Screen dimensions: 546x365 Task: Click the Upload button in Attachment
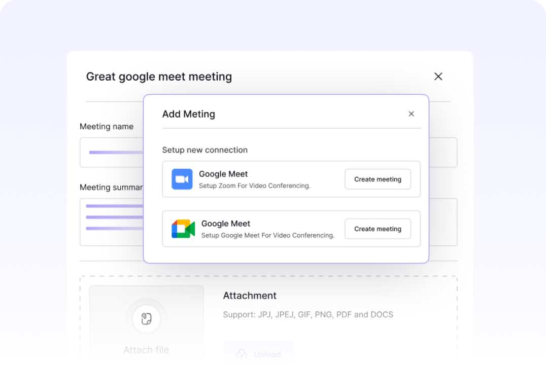259,353
